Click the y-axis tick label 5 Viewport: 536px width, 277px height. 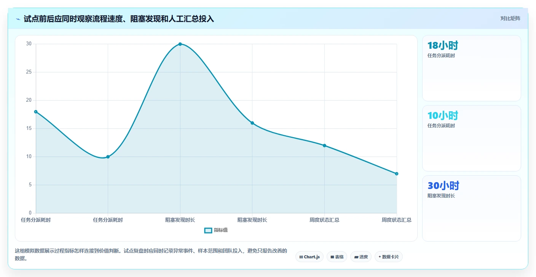coord(30,185)
